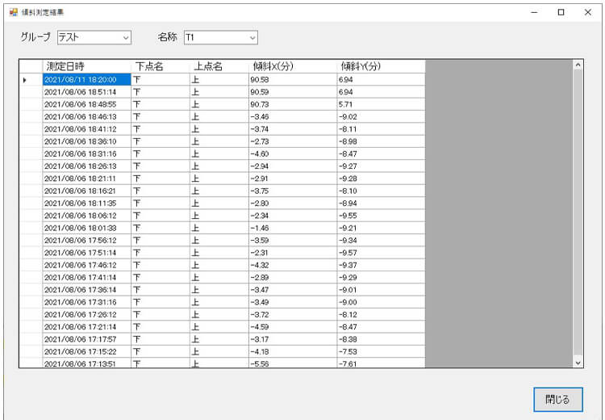Click 傾斜Y value -8.98
The image size is (605, 420).
pos(381,141)
